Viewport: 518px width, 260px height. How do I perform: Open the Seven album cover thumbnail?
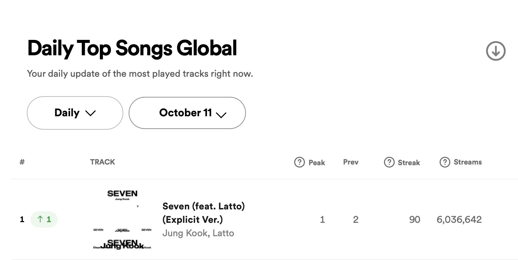(x=122, y=220)
